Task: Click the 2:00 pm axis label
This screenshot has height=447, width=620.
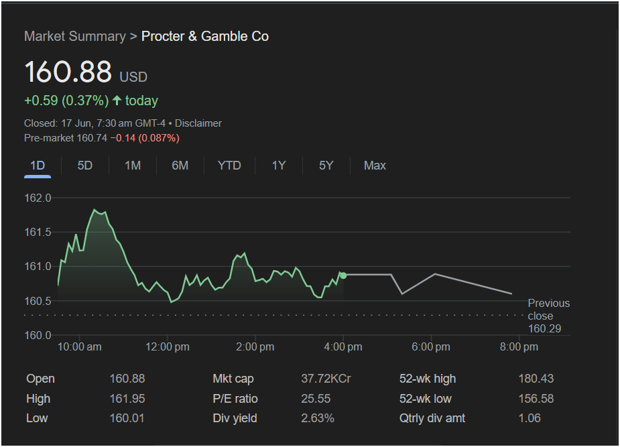Action: tap(255, 347)
